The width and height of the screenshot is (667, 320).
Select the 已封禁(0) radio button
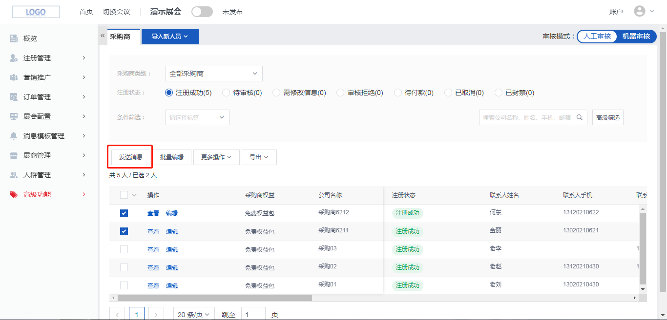click(x=499, y=93)
